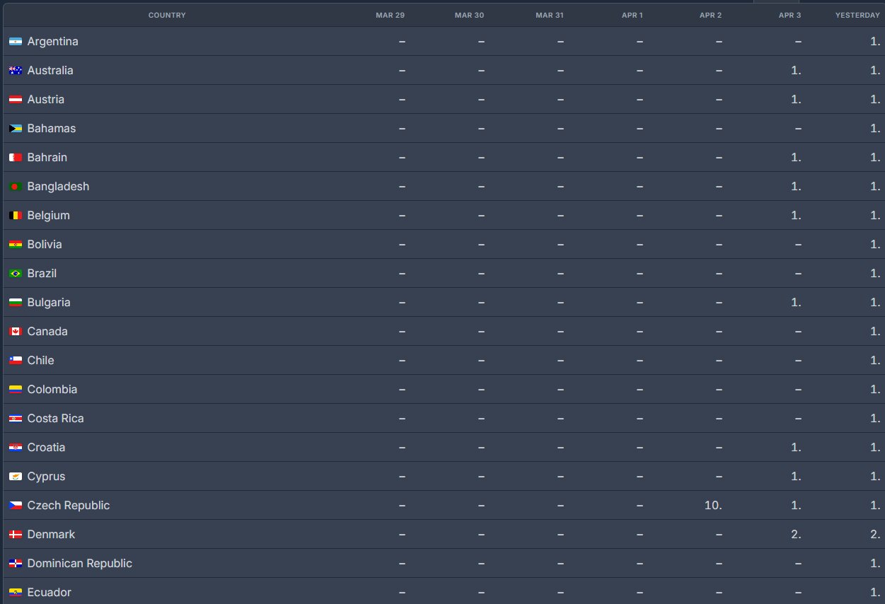Open the Bangladesh country link
Viewport: 885px width, 604px height.
coord(58,187)
